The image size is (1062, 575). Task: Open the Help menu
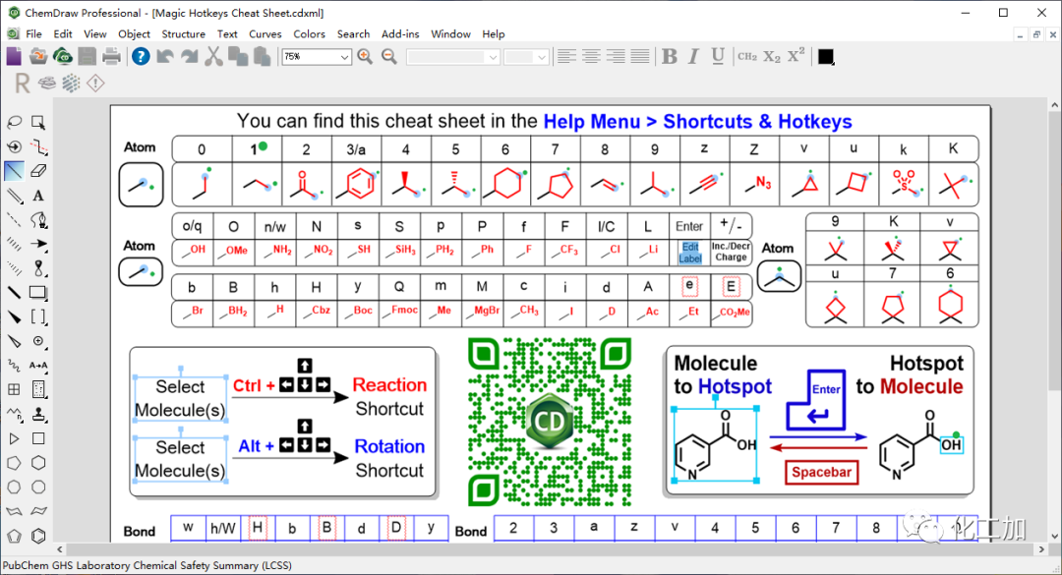click(493, 33)
